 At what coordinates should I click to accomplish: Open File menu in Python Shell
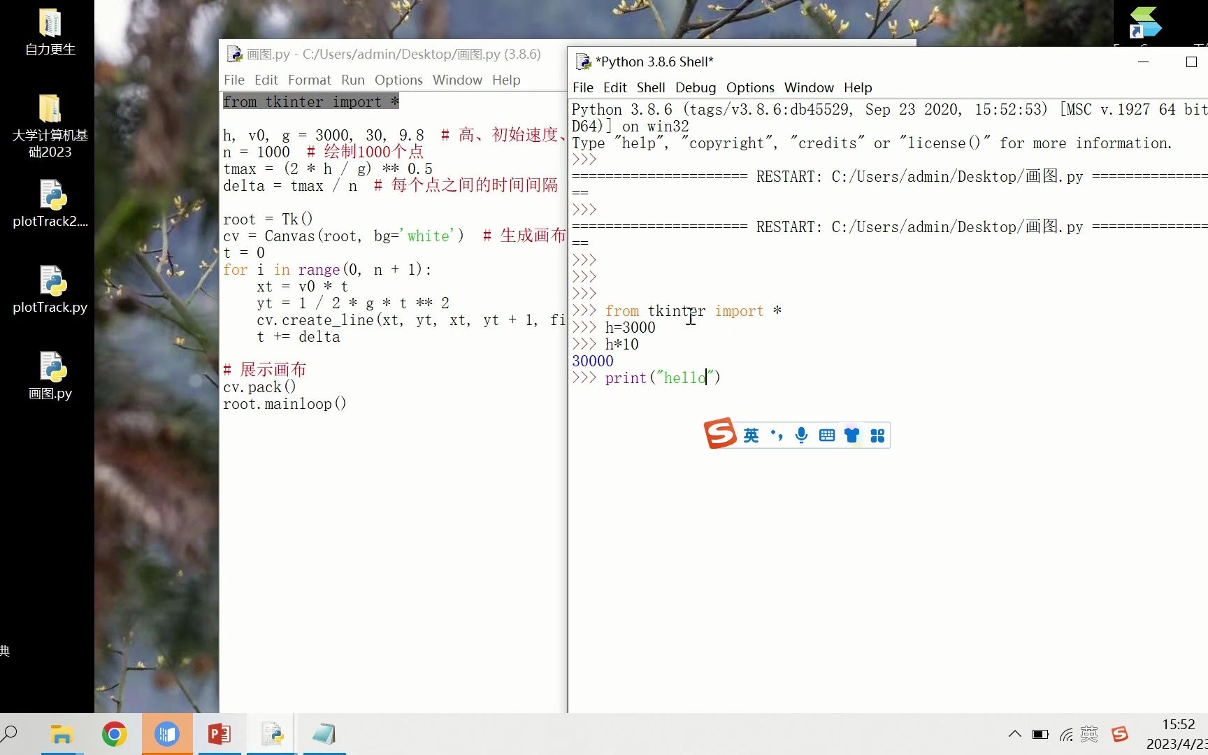tap(583, 87)
